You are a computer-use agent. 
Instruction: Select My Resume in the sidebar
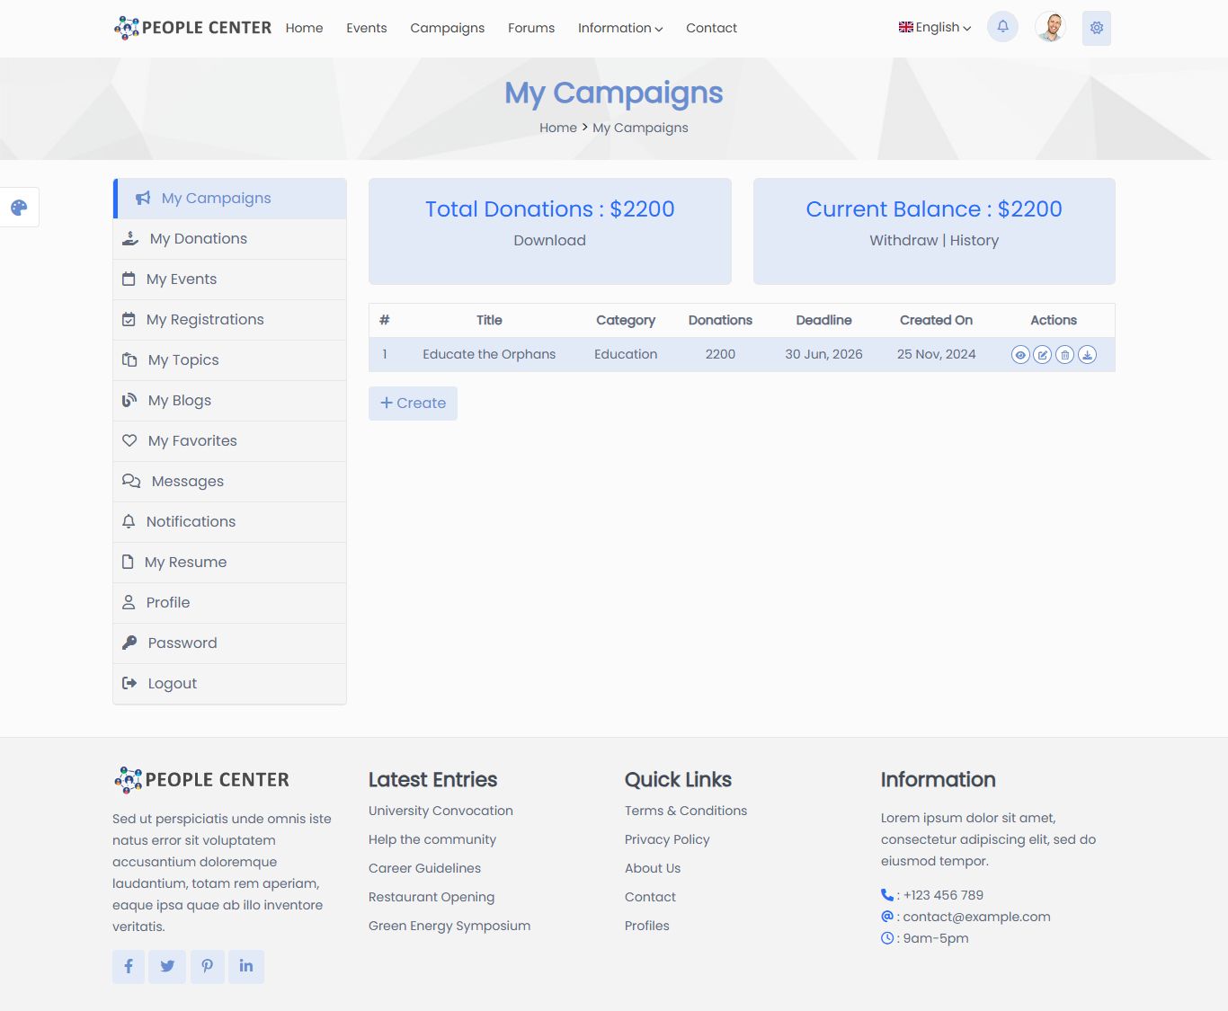tap(229, 563)
